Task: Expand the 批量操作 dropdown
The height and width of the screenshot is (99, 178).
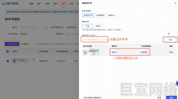Action: [27, 44]
